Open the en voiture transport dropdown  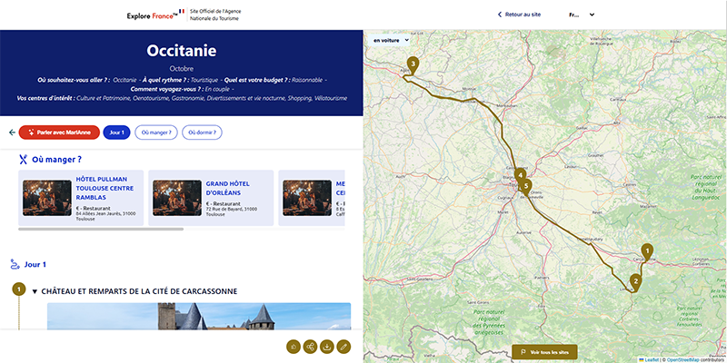[x=391, y=40]
